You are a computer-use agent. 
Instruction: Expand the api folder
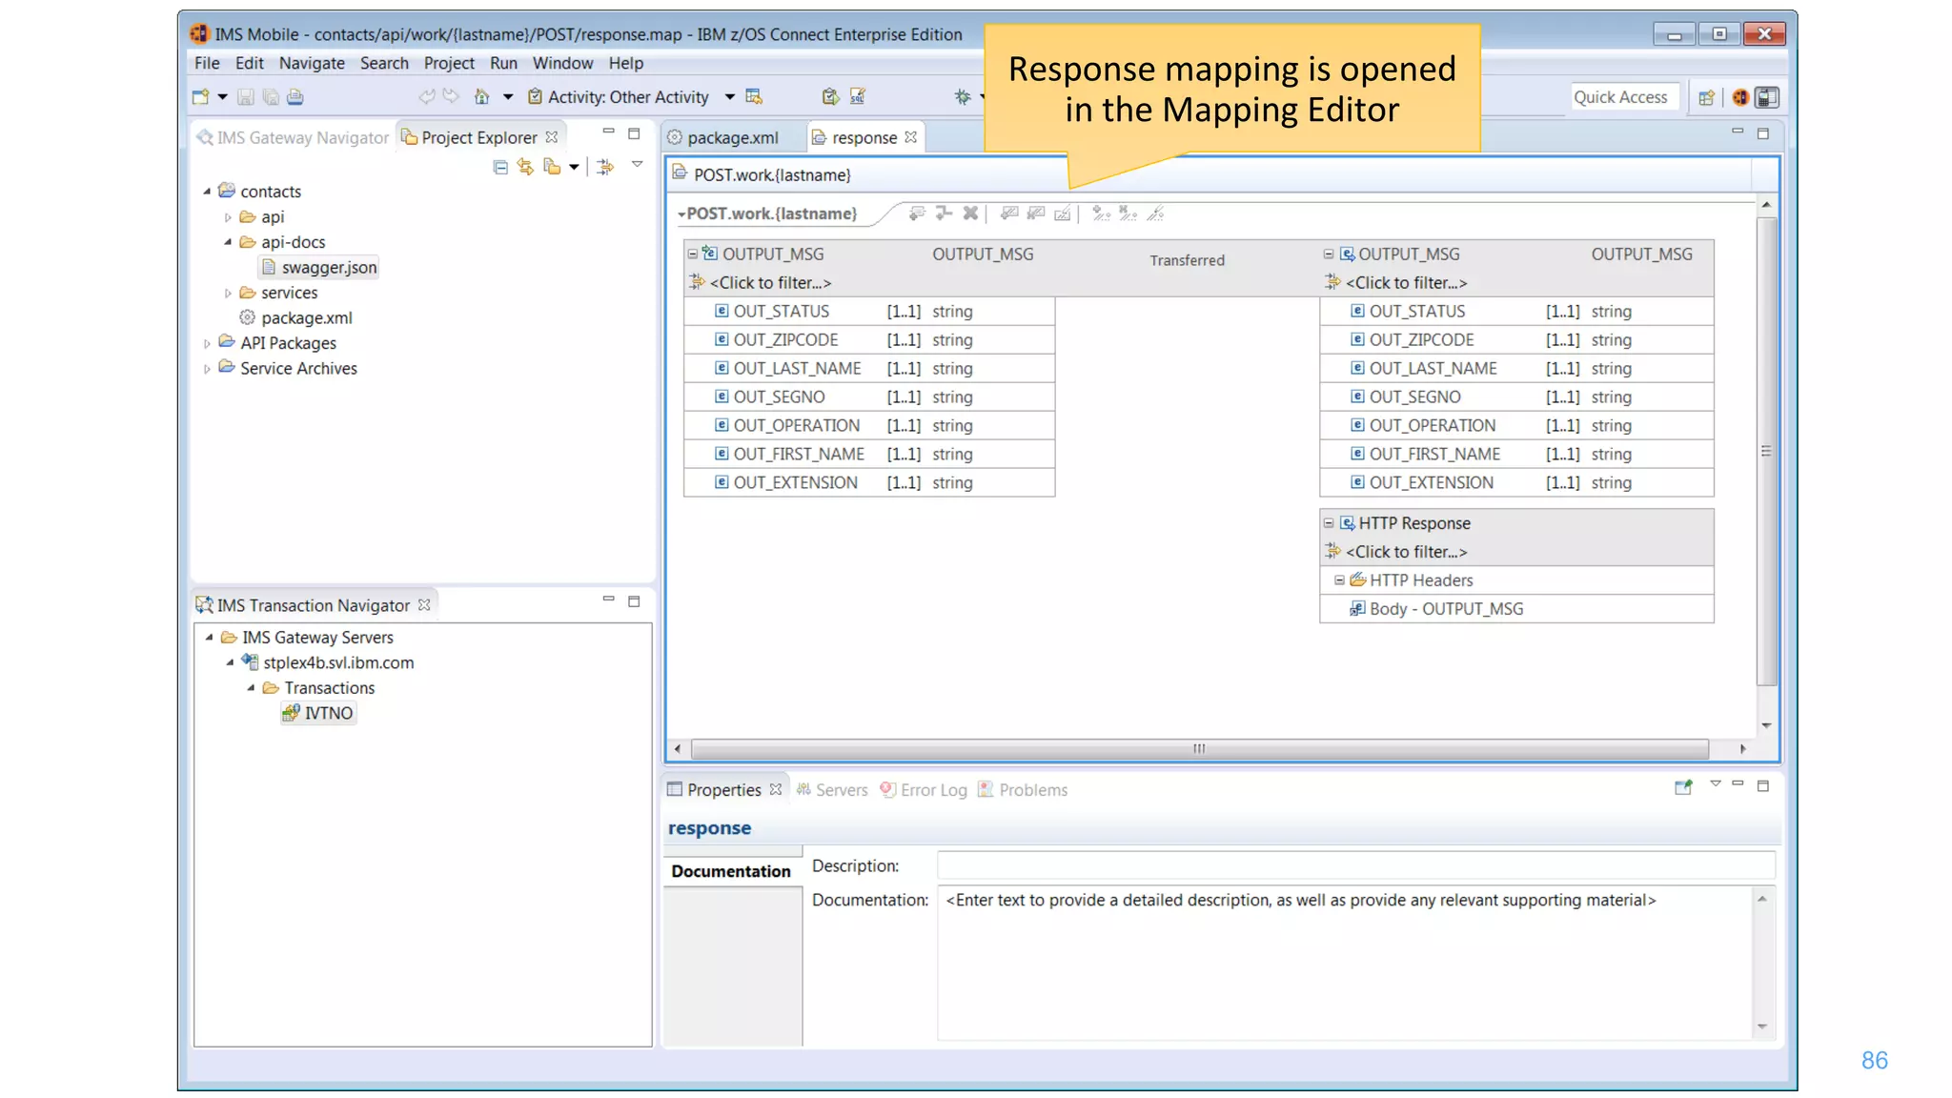[x=228, y=217]
